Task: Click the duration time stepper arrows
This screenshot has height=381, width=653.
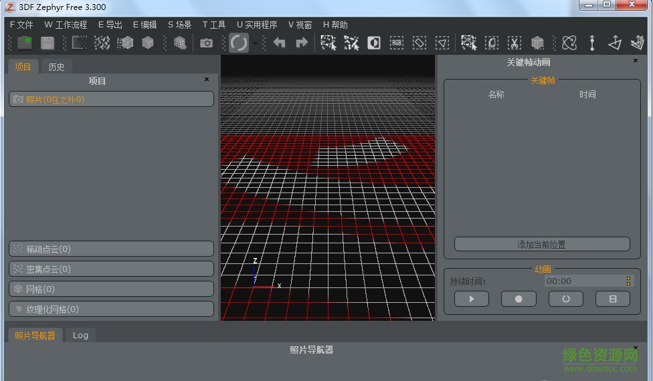Action: [628, 281]
